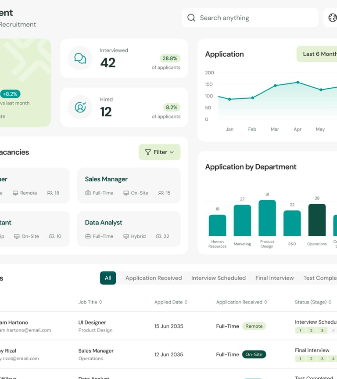Focus the Search anything field
This screenshot has width=337, height=379.
click(x=250, y=18)
